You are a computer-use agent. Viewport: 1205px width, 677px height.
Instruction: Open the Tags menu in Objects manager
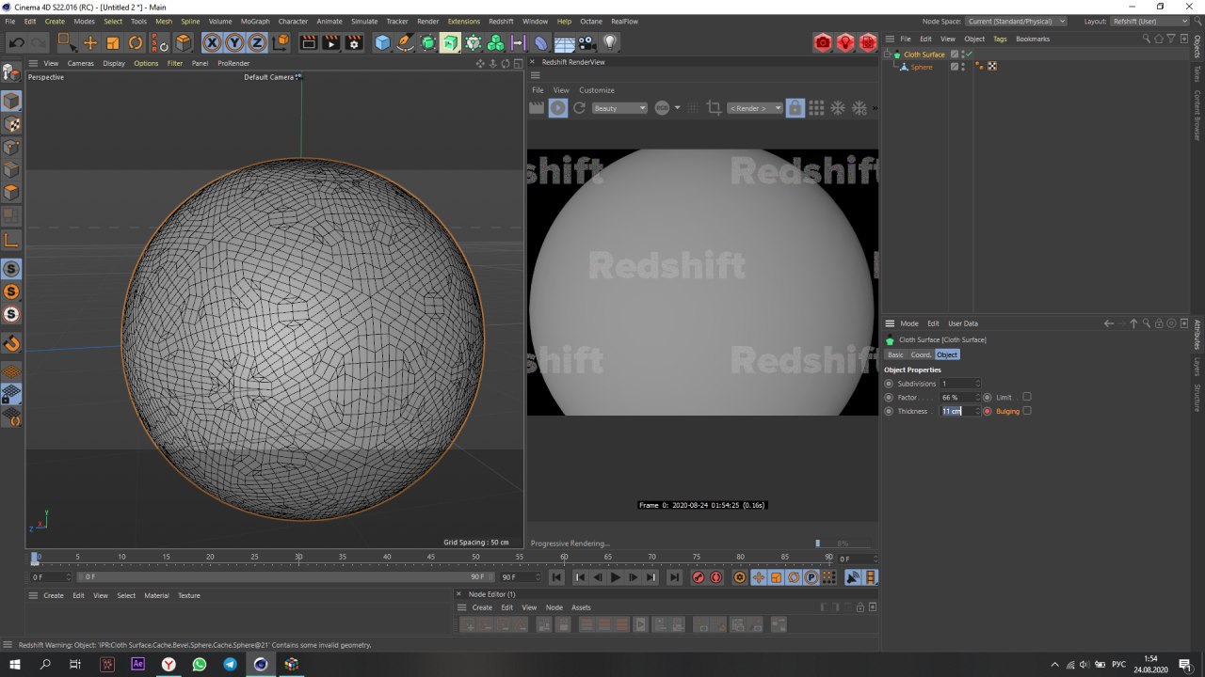tap(1000, 39)
